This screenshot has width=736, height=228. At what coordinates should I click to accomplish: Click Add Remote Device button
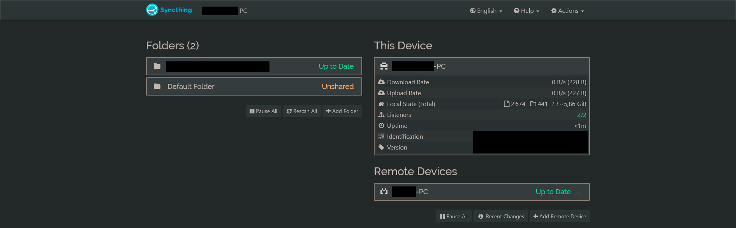560,216
